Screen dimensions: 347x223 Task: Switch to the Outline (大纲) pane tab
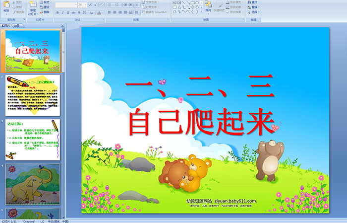[16, 25]
